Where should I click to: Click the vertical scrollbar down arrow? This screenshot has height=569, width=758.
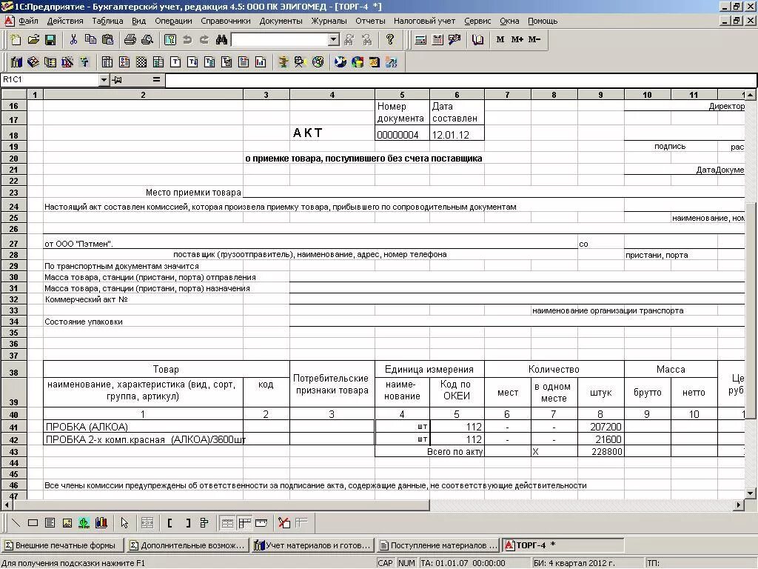point(751,493)
